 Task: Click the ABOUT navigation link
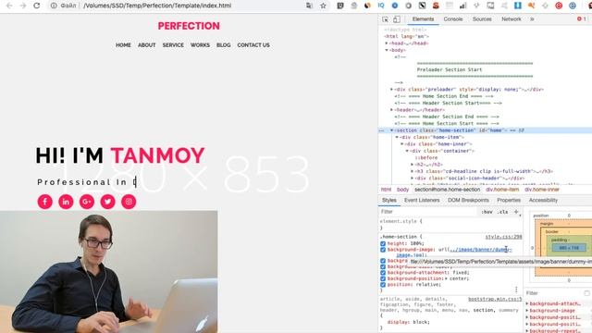[x=146, y=45]
